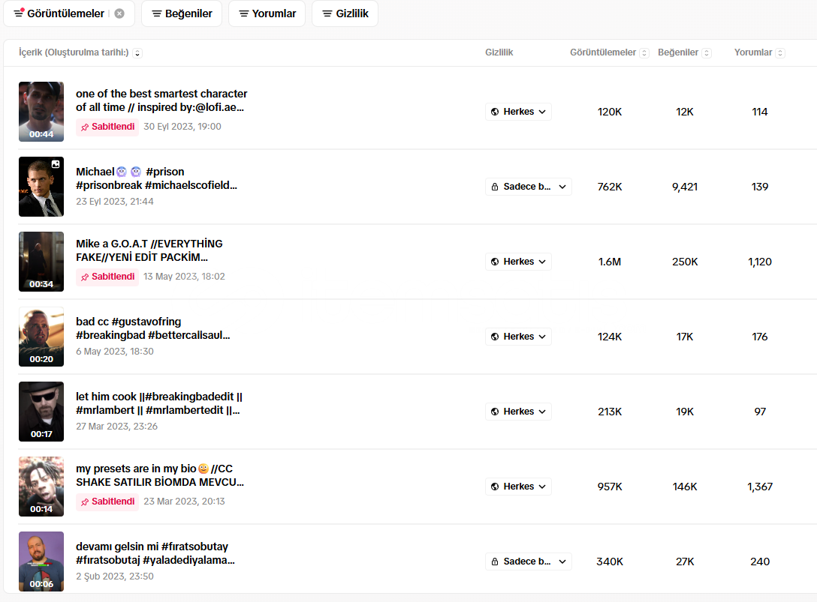Toggle sort order for İçerik creation date

(x=137, y=53)
